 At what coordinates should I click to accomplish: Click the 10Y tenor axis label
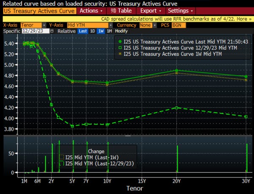point(107,181)
